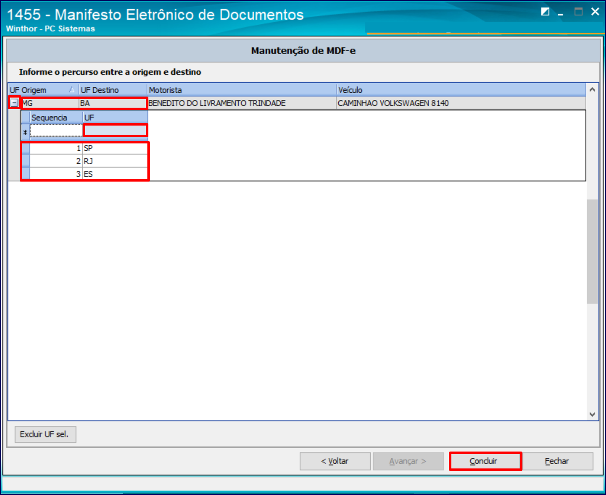Screen dimensions: 606x495
Task: Click the BA destination cell
Action: tap(113, 103)
